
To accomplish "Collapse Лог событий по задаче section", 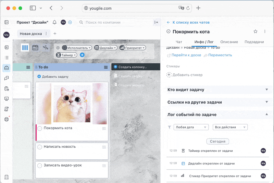I will pyautogui.click(x=219, y=115).
